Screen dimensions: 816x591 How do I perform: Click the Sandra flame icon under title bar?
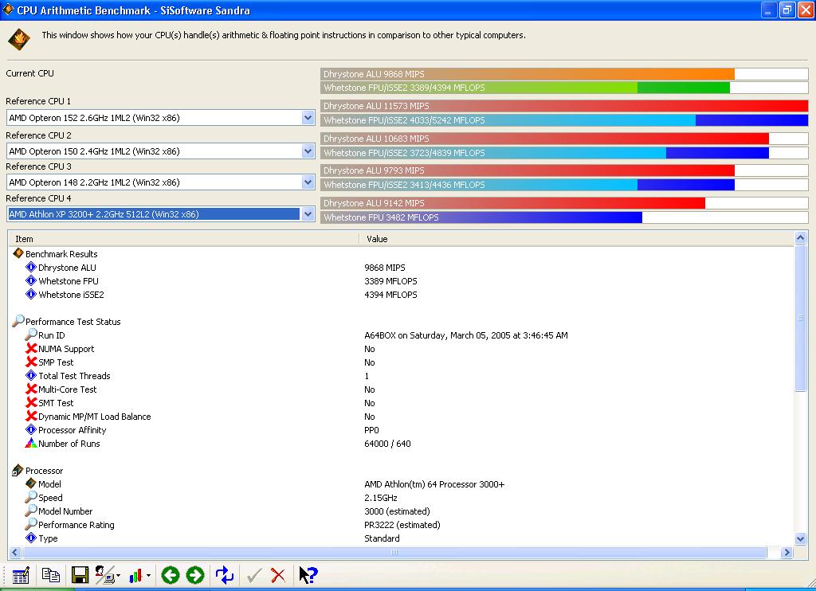click(19, 39)
